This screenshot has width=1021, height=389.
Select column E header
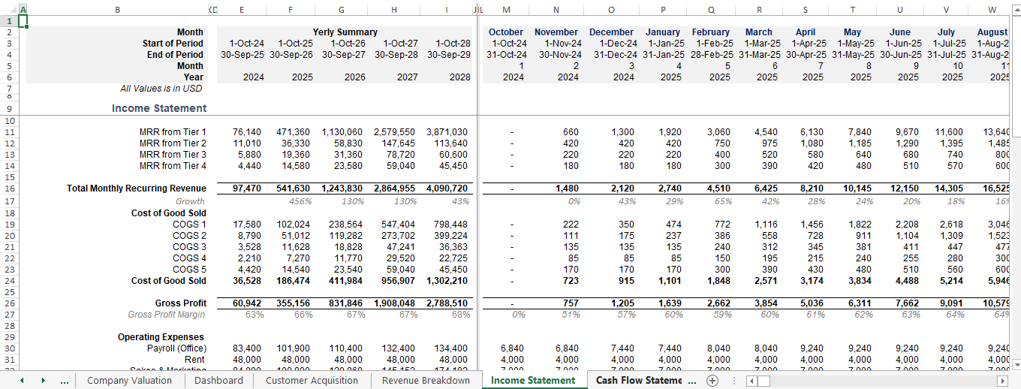tap(241, 9)
